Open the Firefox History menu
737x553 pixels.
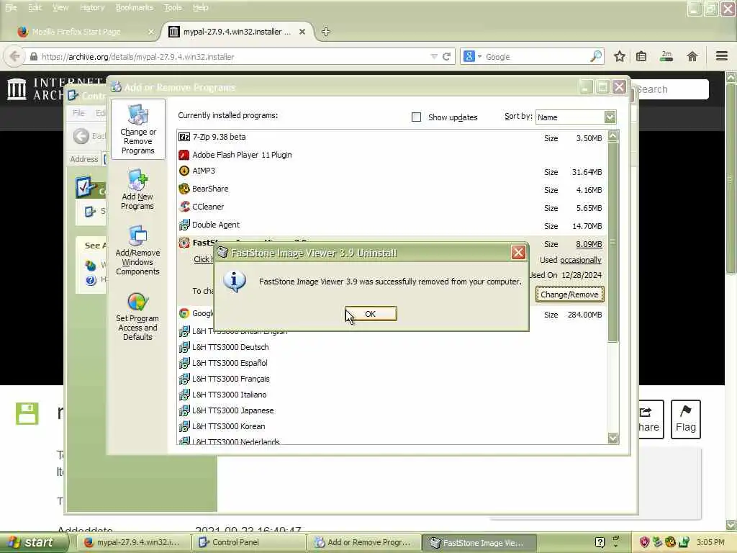[x=92, y=7]
